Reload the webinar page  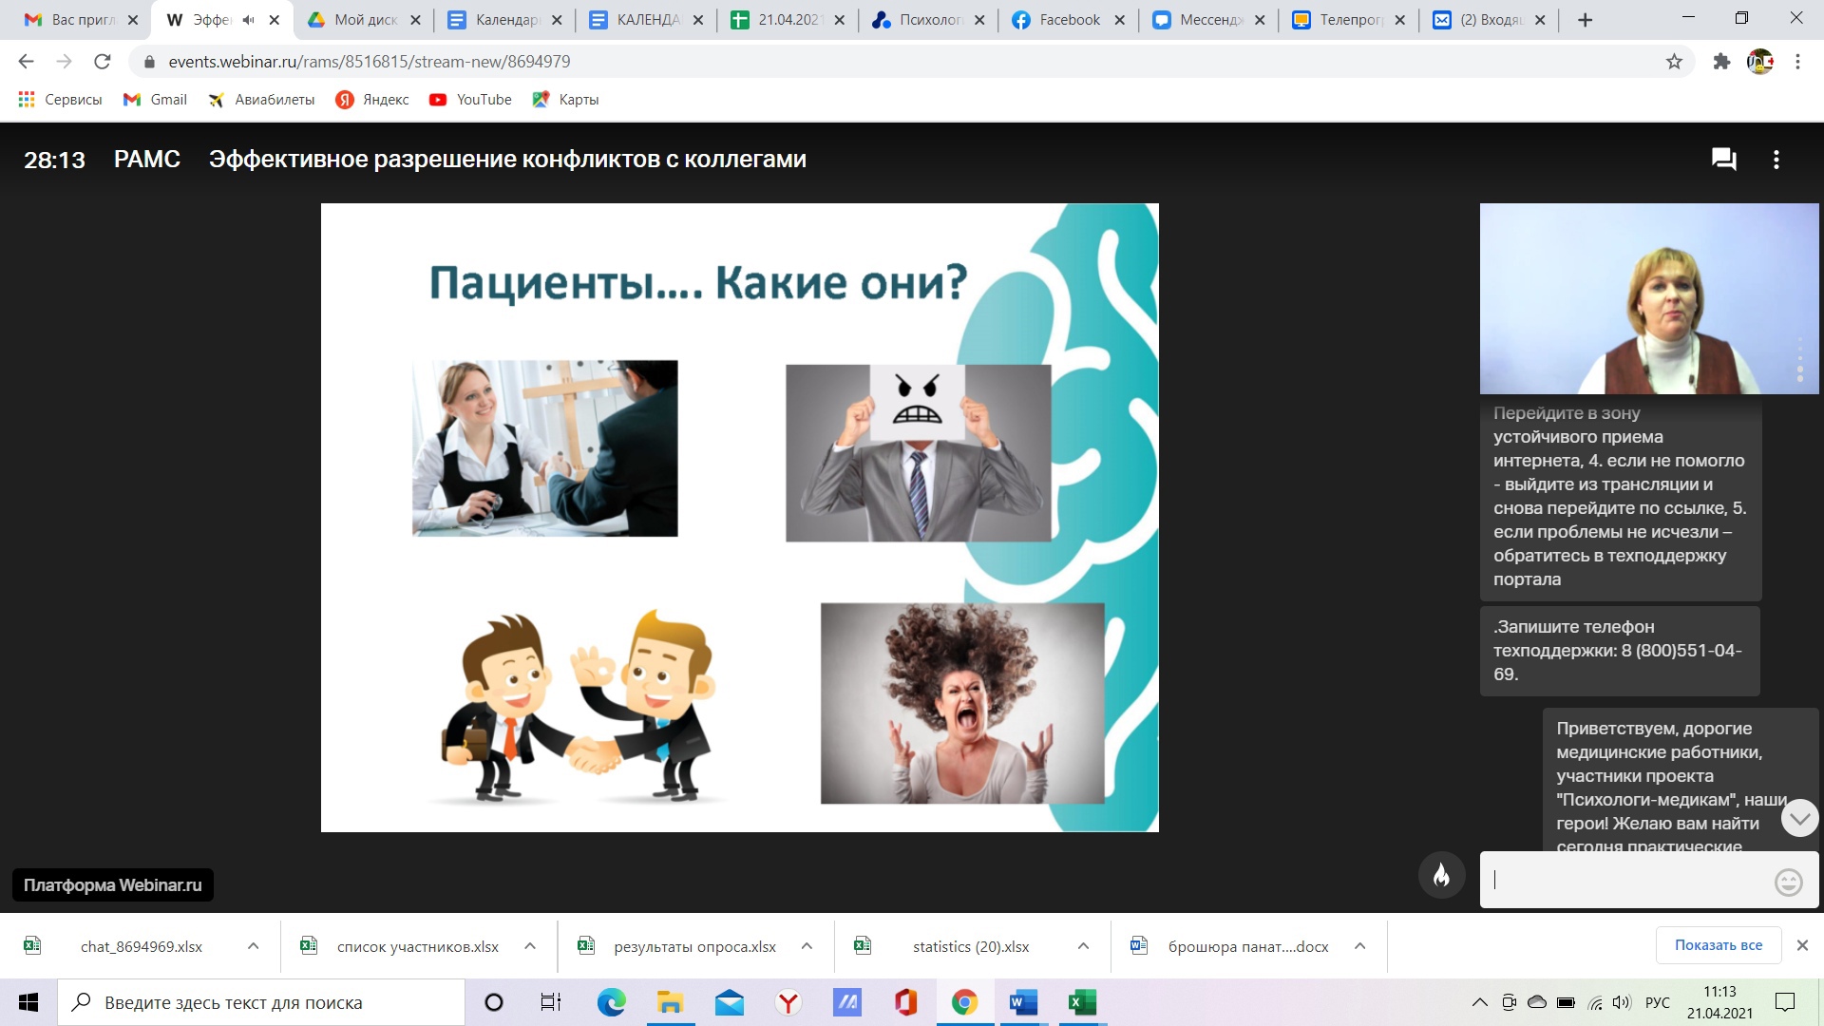[x=103, y=62]
